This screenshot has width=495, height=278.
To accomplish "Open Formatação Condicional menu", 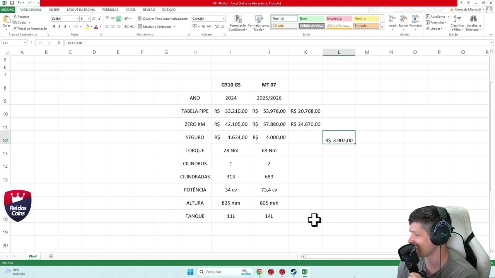I will coord(237,23).
